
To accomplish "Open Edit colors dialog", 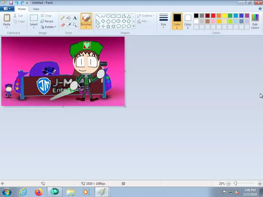I will point(255,21).
